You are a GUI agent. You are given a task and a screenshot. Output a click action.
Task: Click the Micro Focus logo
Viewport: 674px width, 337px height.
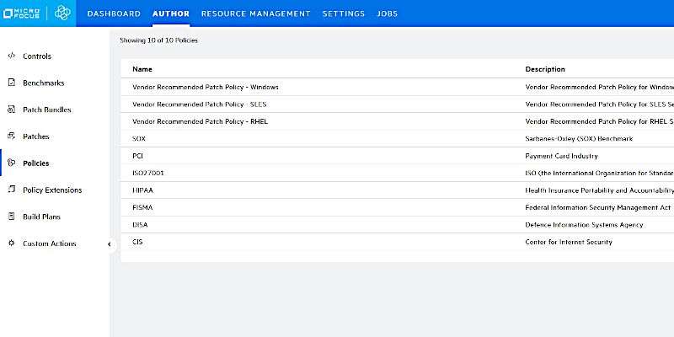(21, 13)
